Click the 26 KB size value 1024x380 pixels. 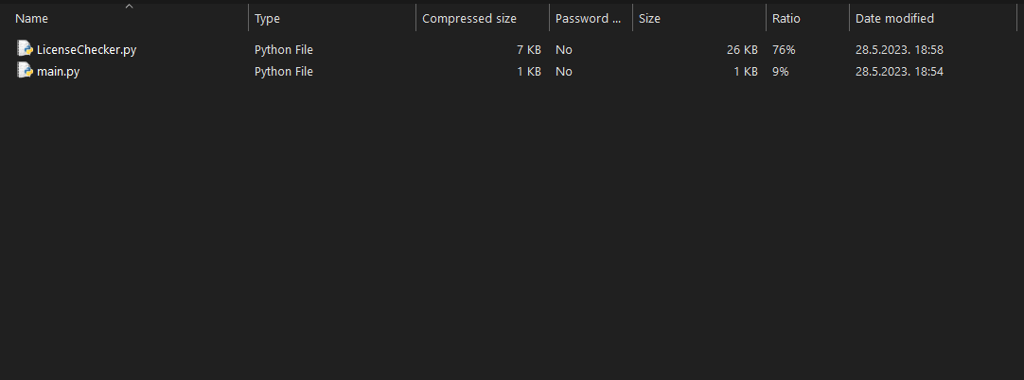click(742, 49)
